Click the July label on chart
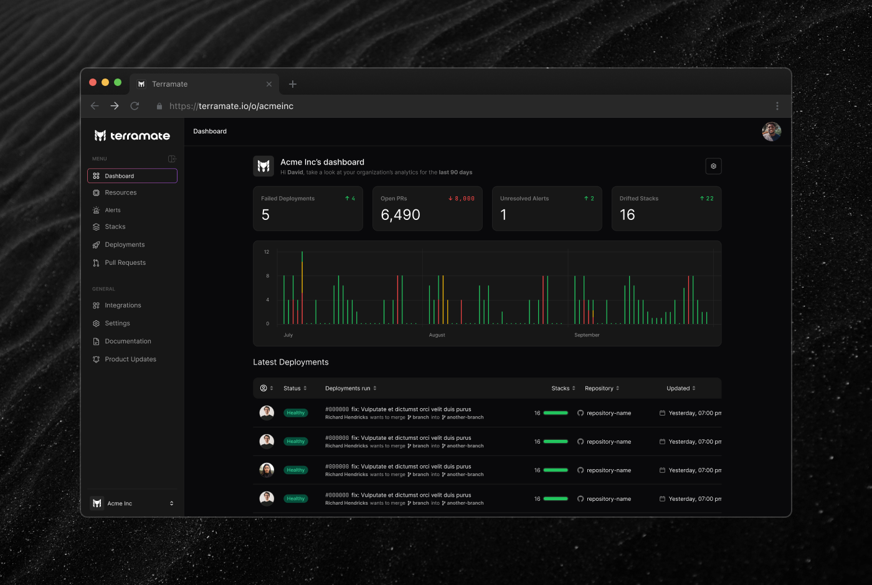872x585 pixels. click(x=288, y=335)
